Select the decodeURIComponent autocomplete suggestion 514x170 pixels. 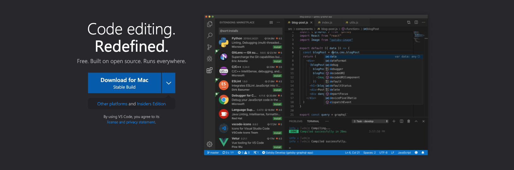coord(374,77)
